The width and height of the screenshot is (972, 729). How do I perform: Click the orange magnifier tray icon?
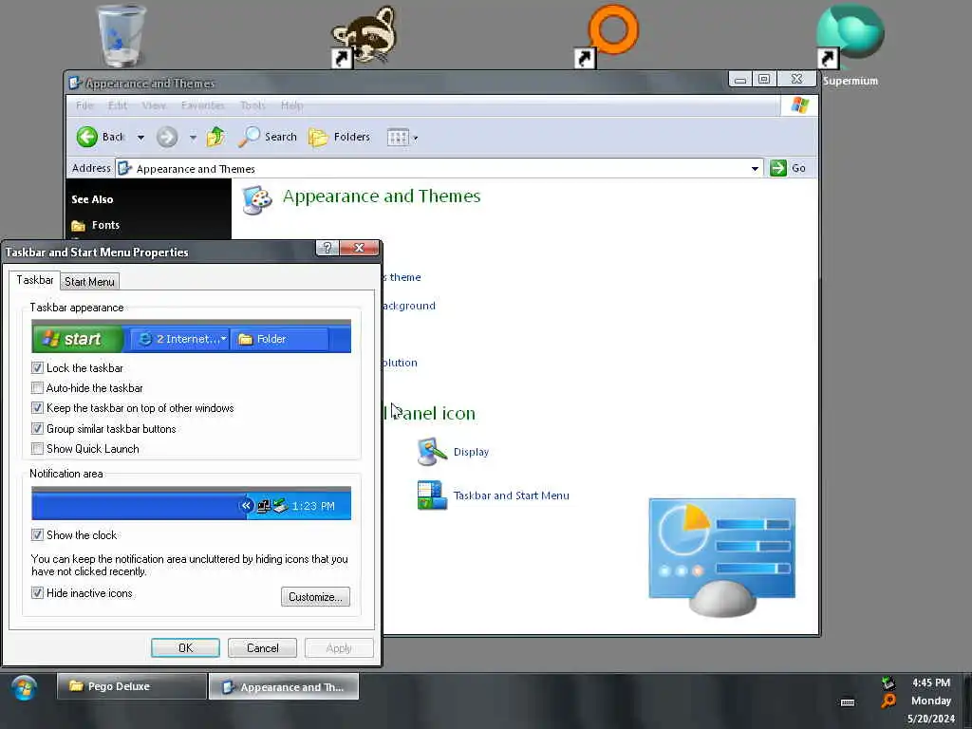click(888, 701)
